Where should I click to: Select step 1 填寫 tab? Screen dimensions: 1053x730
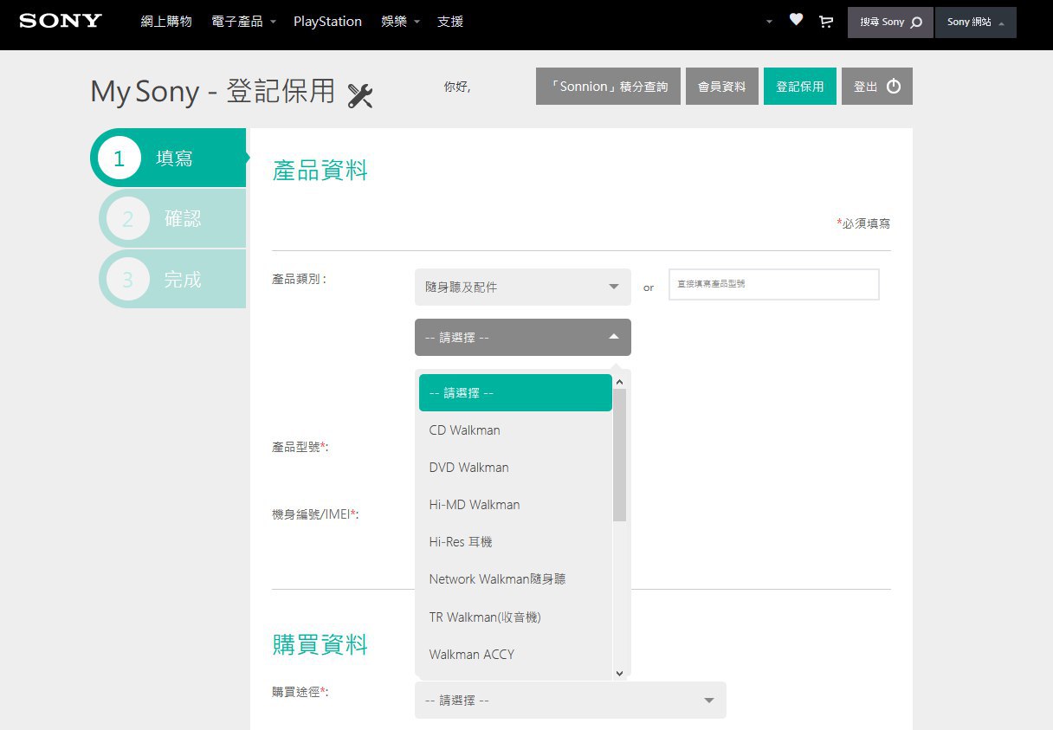point(169,158)
